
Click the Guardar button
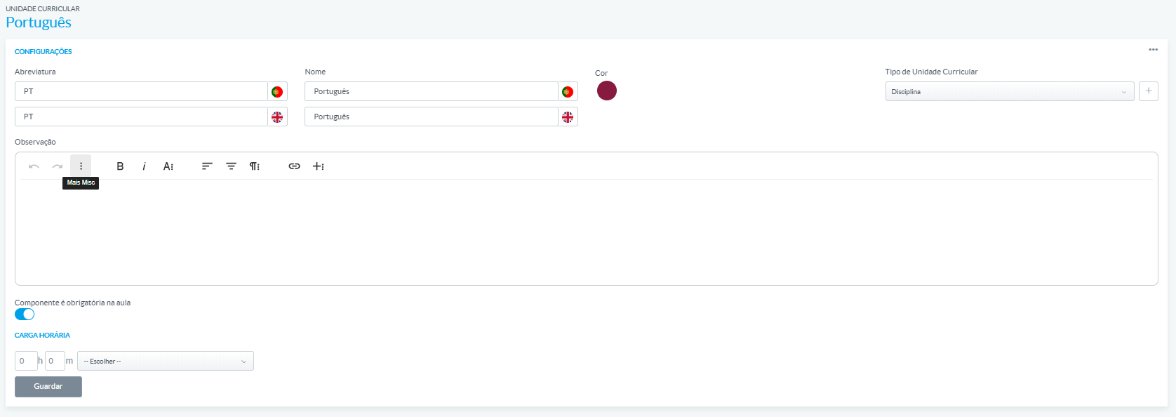click(x=48, y=387)
